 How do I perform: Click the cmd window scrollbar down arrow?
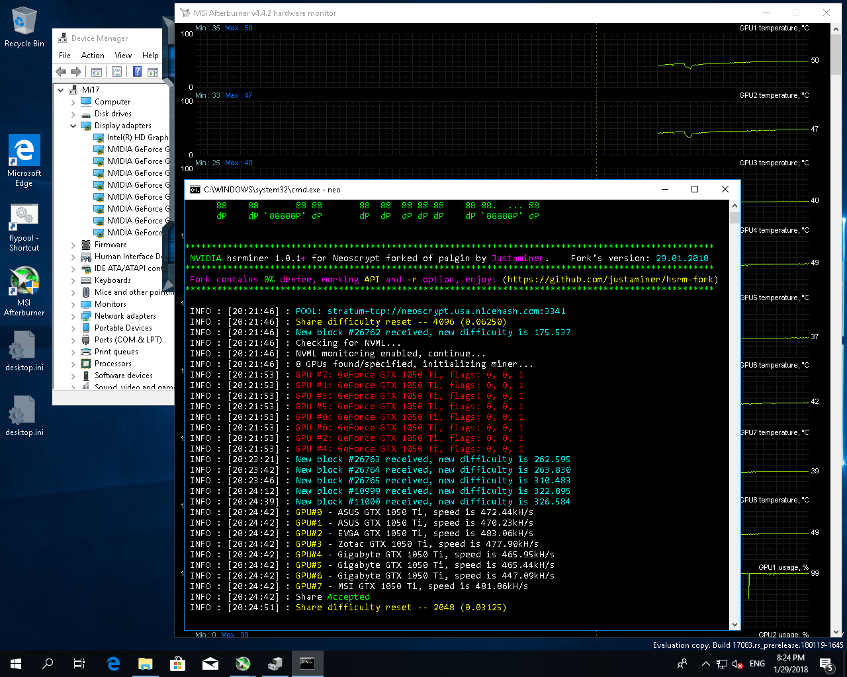(735, 624)
